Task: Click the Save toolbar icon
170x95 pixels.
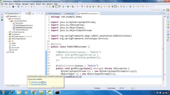Action: [7, 7]
